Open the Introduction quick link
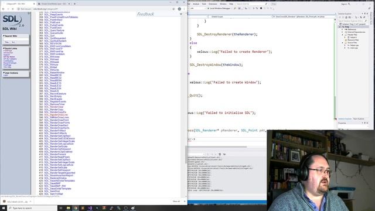Screen dimensions: 375x211 click(8, 53)
